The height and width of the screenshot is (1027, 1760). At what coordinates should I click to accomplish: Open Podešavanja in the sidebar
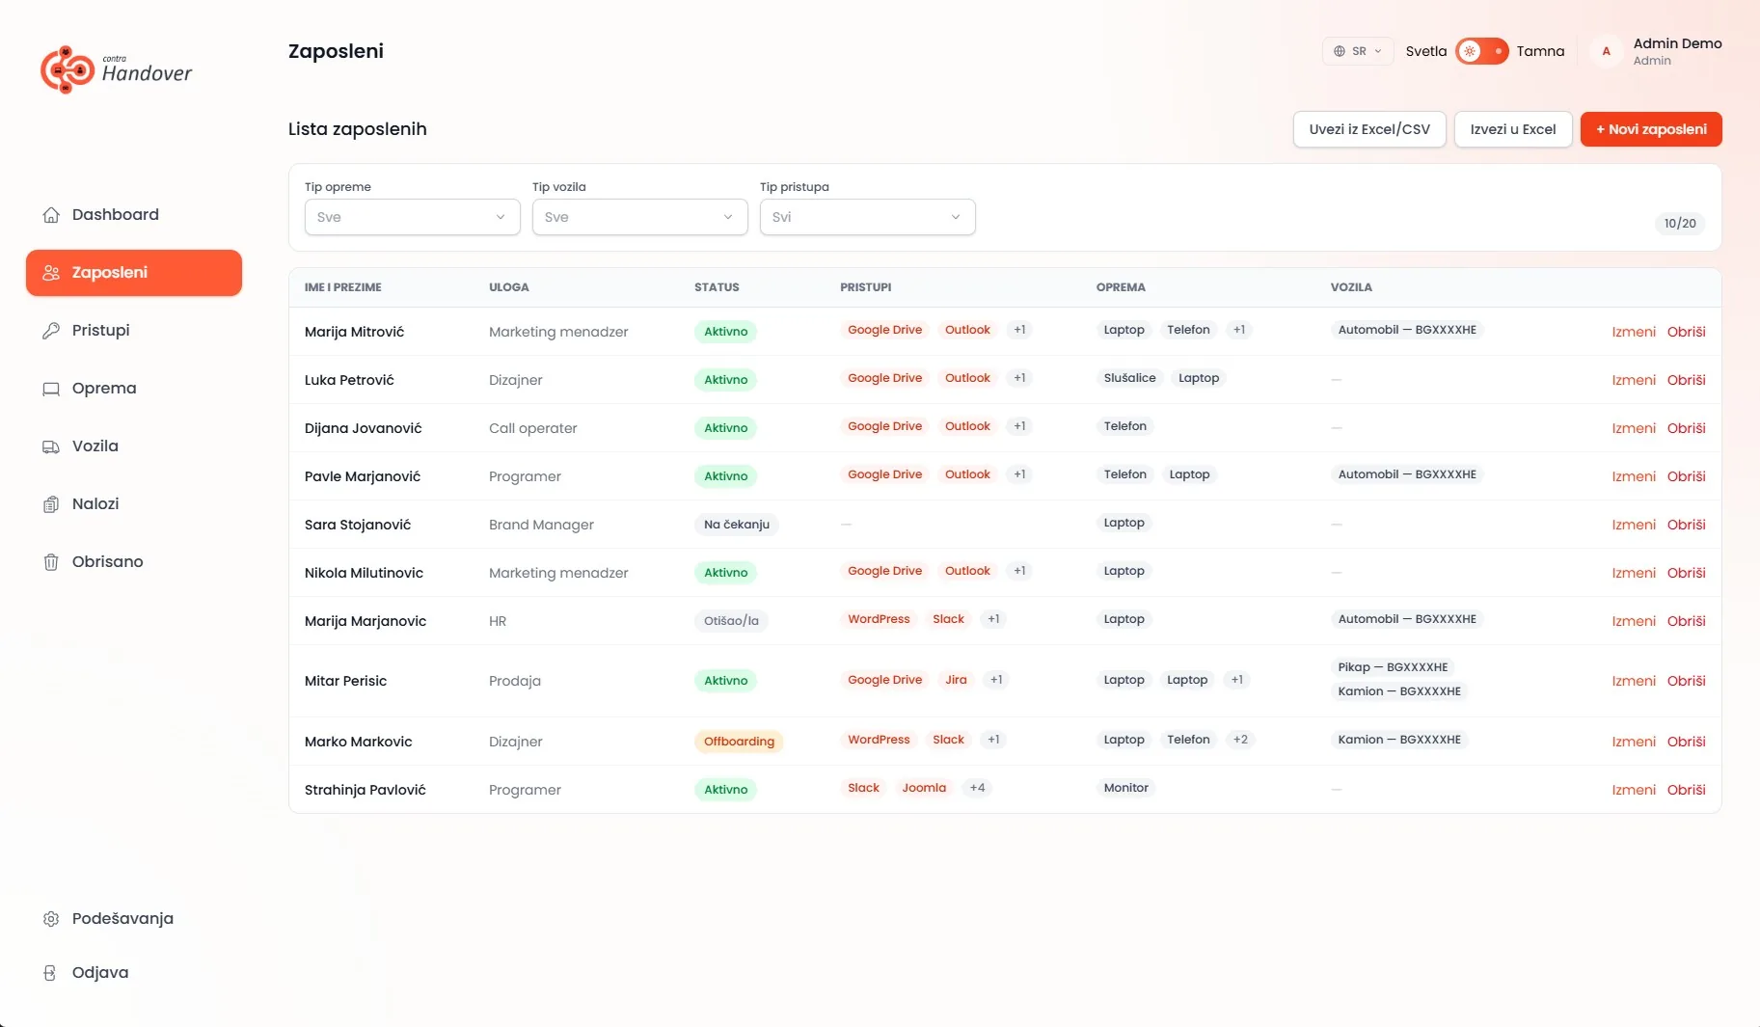tap(134, 919)
